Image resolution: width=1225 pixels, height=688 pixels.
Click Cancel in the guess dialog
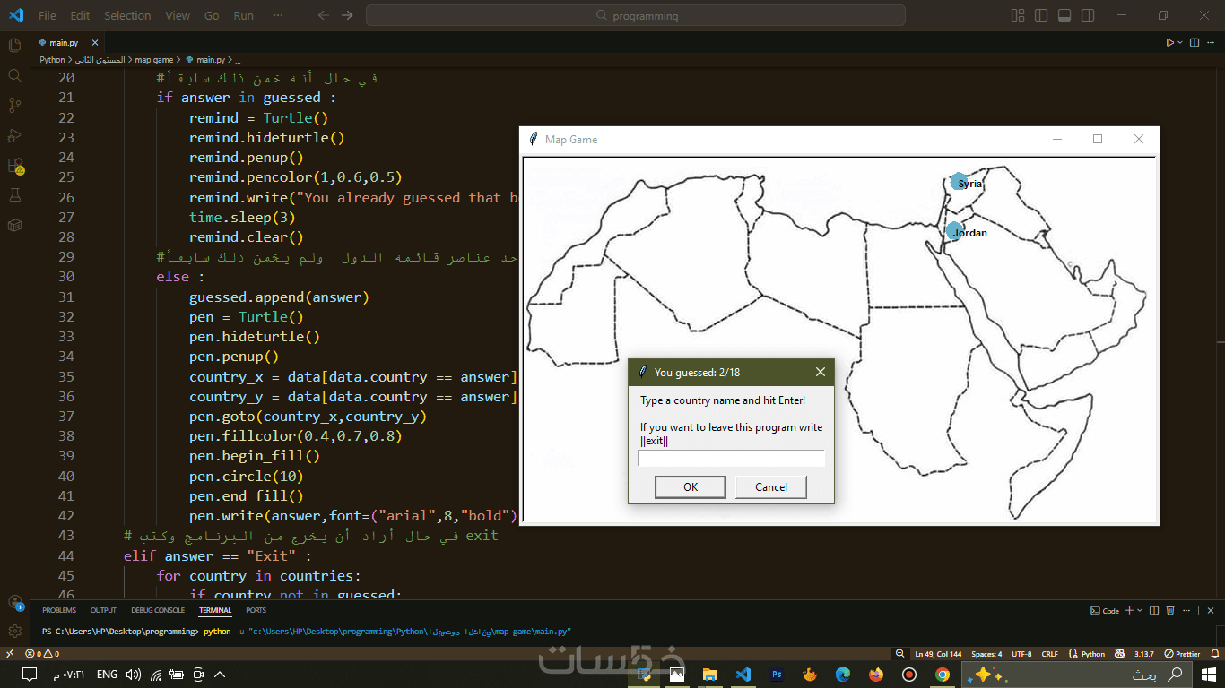(x=771, y=487)
